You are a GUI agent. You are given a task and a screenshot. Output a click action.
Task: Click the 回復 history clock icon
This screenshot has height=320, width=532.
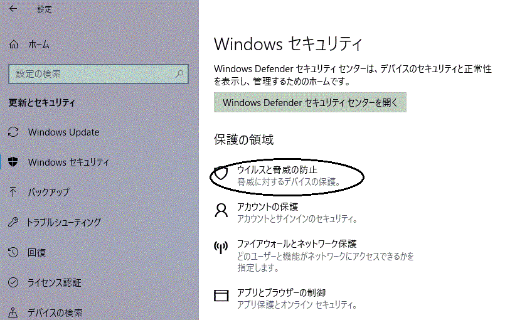13,252
